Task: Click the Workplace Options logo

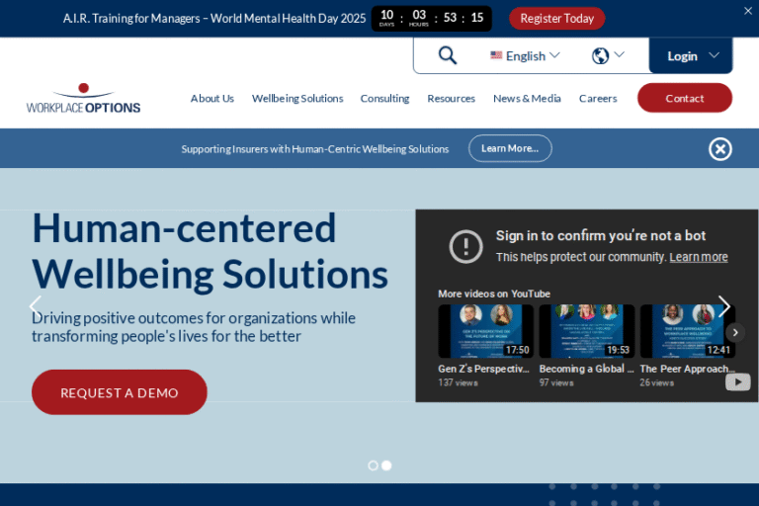Action: (x=83, y=99)
